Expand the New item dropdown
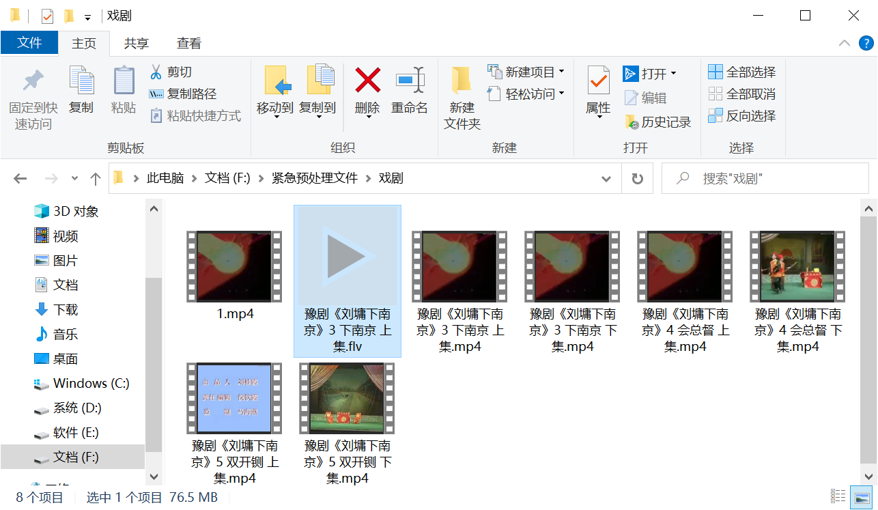The width and height of the screenshot is (878, 510). (562, 72)
